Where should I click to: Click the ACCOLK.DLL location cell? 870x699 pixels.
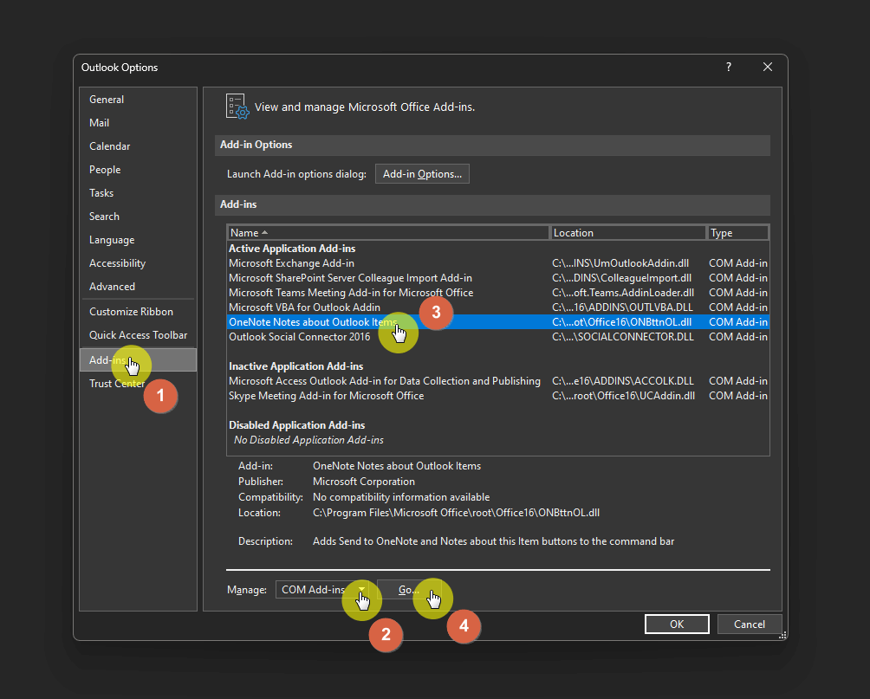click(622, 380)
